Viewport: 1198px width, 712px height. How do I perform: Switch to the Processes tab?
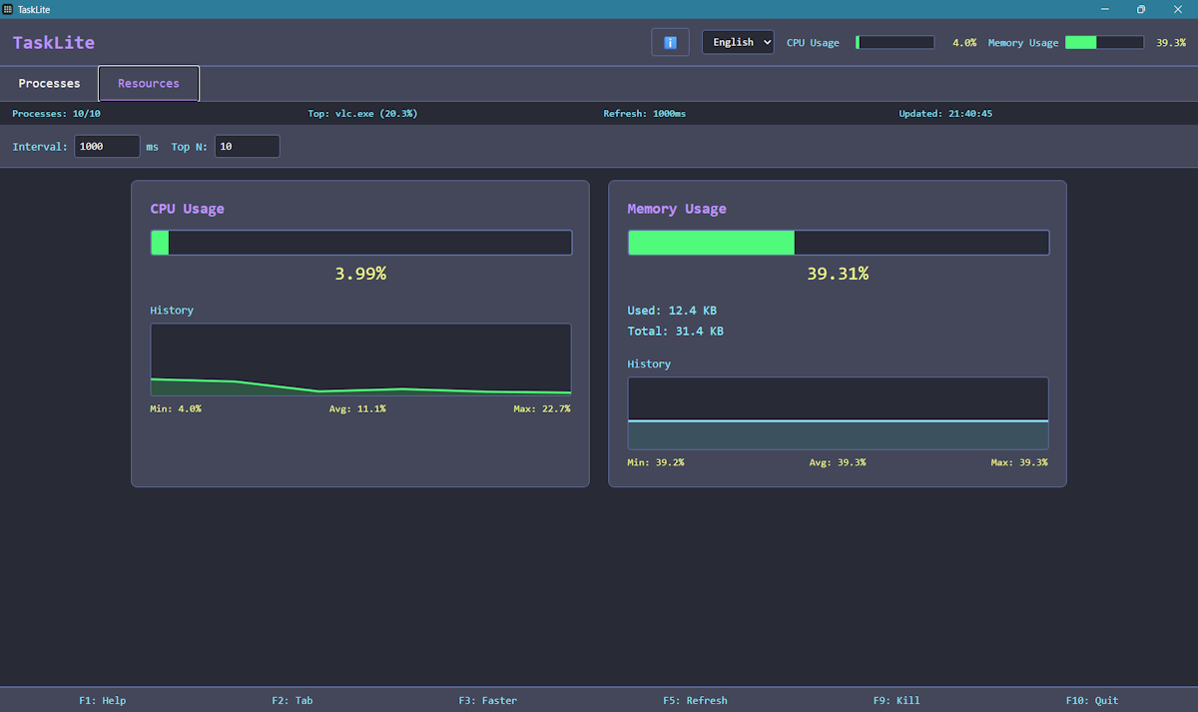pyautogui.click(x=49, y=84)
